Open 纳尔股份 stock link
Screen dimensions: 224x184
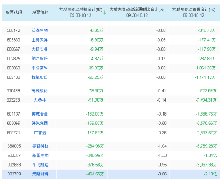tap(40, 59)
